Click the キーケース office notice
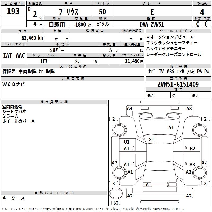This screenshot has width=212, height=212. [14, 198]
